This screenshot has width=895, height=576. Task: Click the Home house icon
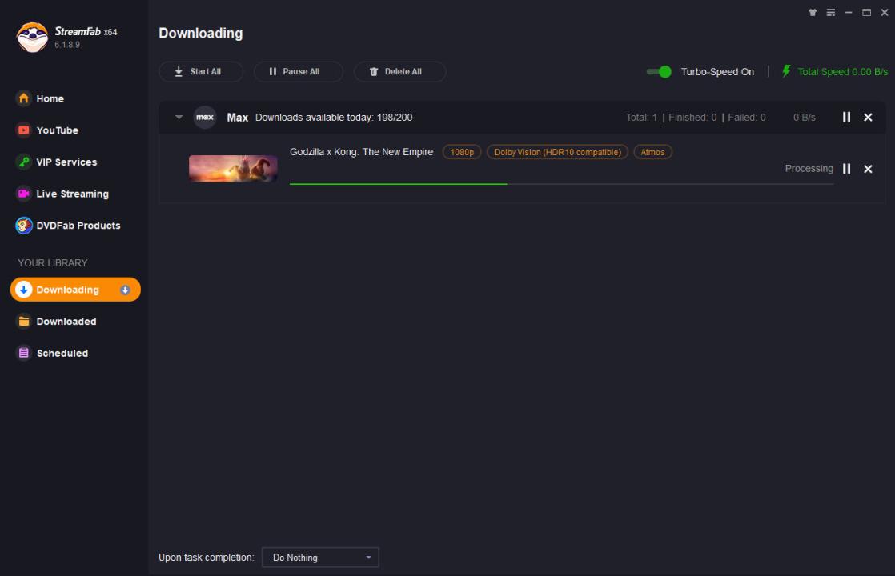[x=23, y=98]
